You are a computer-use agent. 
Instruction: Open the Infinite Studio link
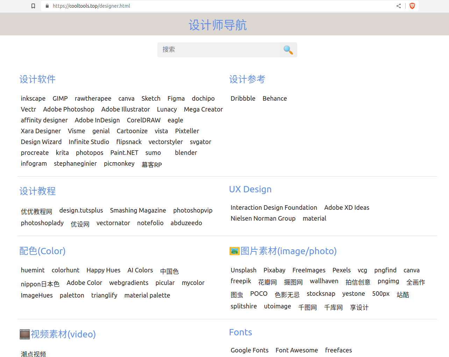[x=89, y=142]
